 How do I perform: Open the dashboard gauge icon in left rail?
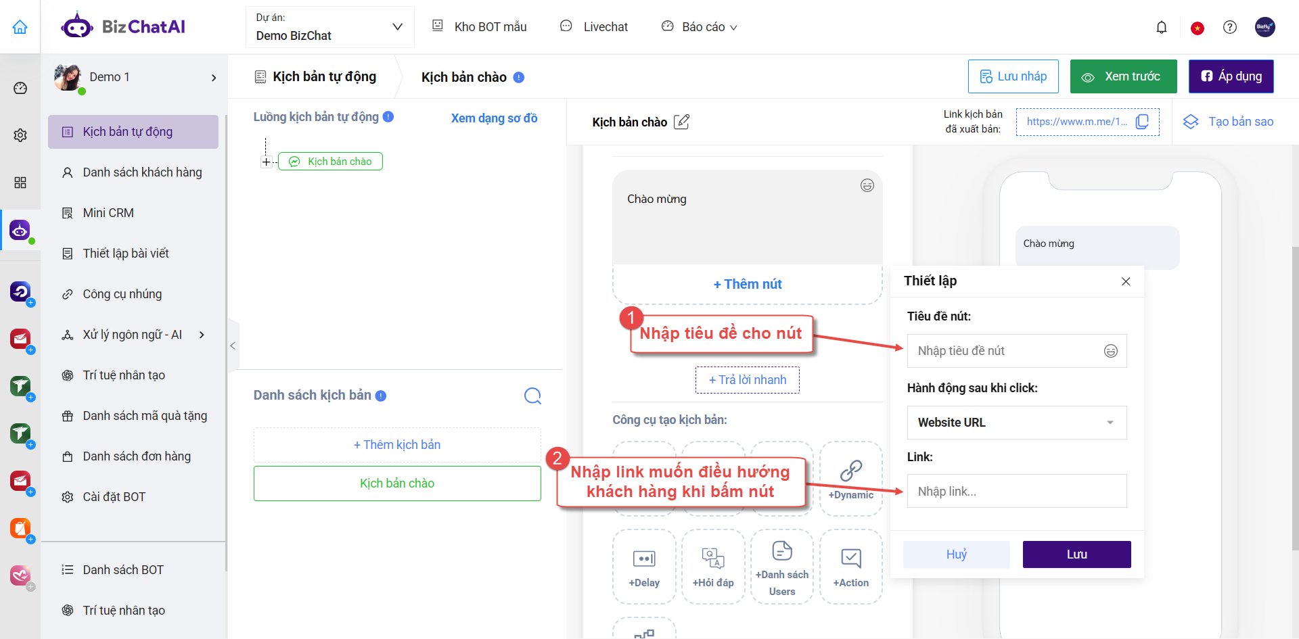pyautogui.click(x=20, y=88)
